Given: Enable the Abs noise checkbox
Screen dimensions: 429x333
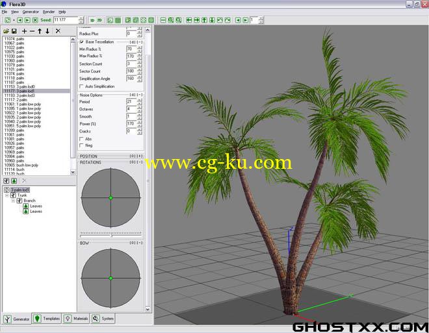Looking at the screenshot, I should [x=81, y=139].
